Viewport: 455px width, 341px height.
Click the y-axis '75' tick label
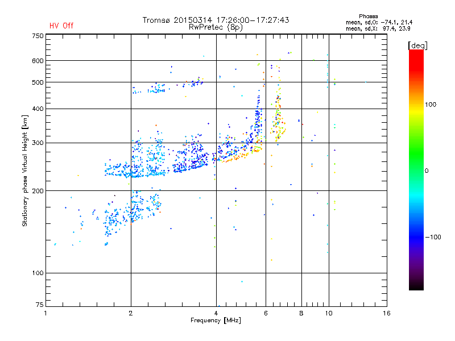click(40, 305)
